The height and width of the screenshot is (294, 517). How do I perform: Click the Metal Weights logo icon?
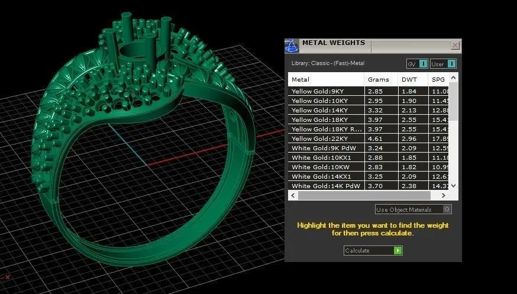pos(292,46)
